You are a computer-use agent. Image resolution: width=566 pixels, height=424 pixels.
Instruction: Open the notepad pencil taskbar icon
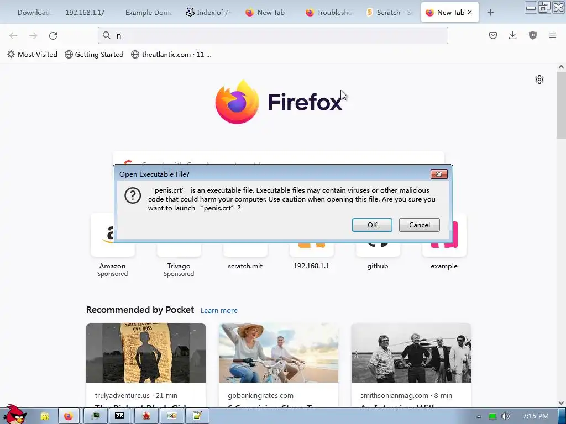pos(197,416)
